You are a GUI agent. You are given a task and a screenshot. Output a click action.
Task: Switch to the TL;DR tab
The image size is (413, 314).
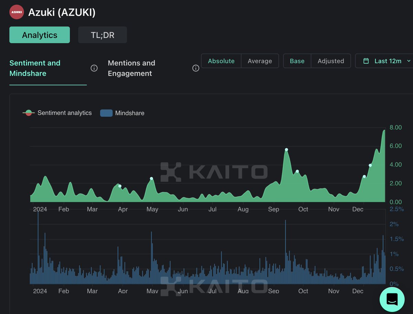coord(103,35)
